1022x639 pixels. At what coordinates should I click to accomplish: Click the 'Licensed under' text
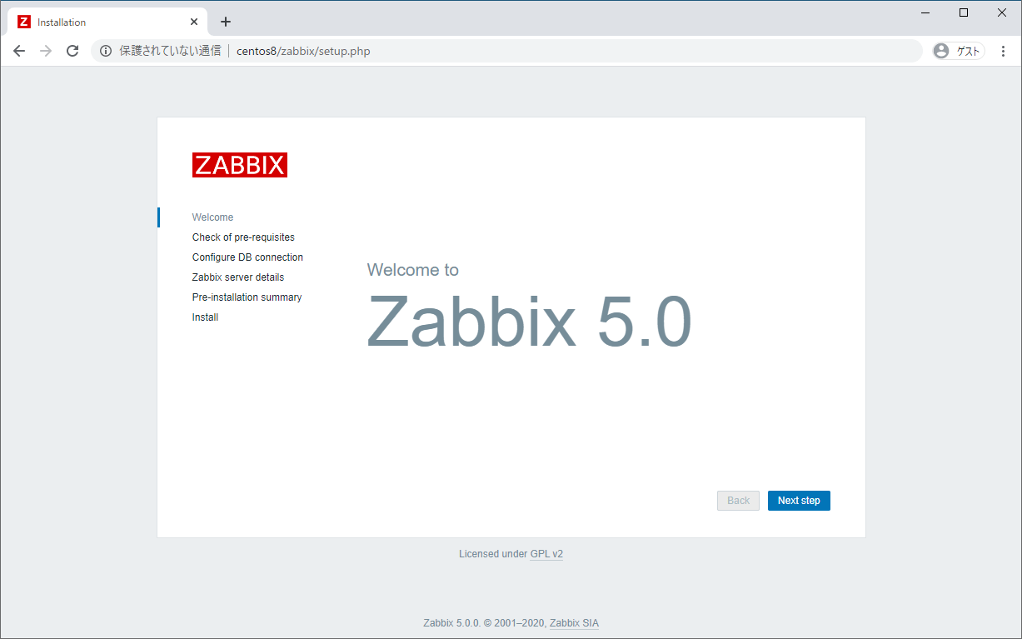coord(493,554)
